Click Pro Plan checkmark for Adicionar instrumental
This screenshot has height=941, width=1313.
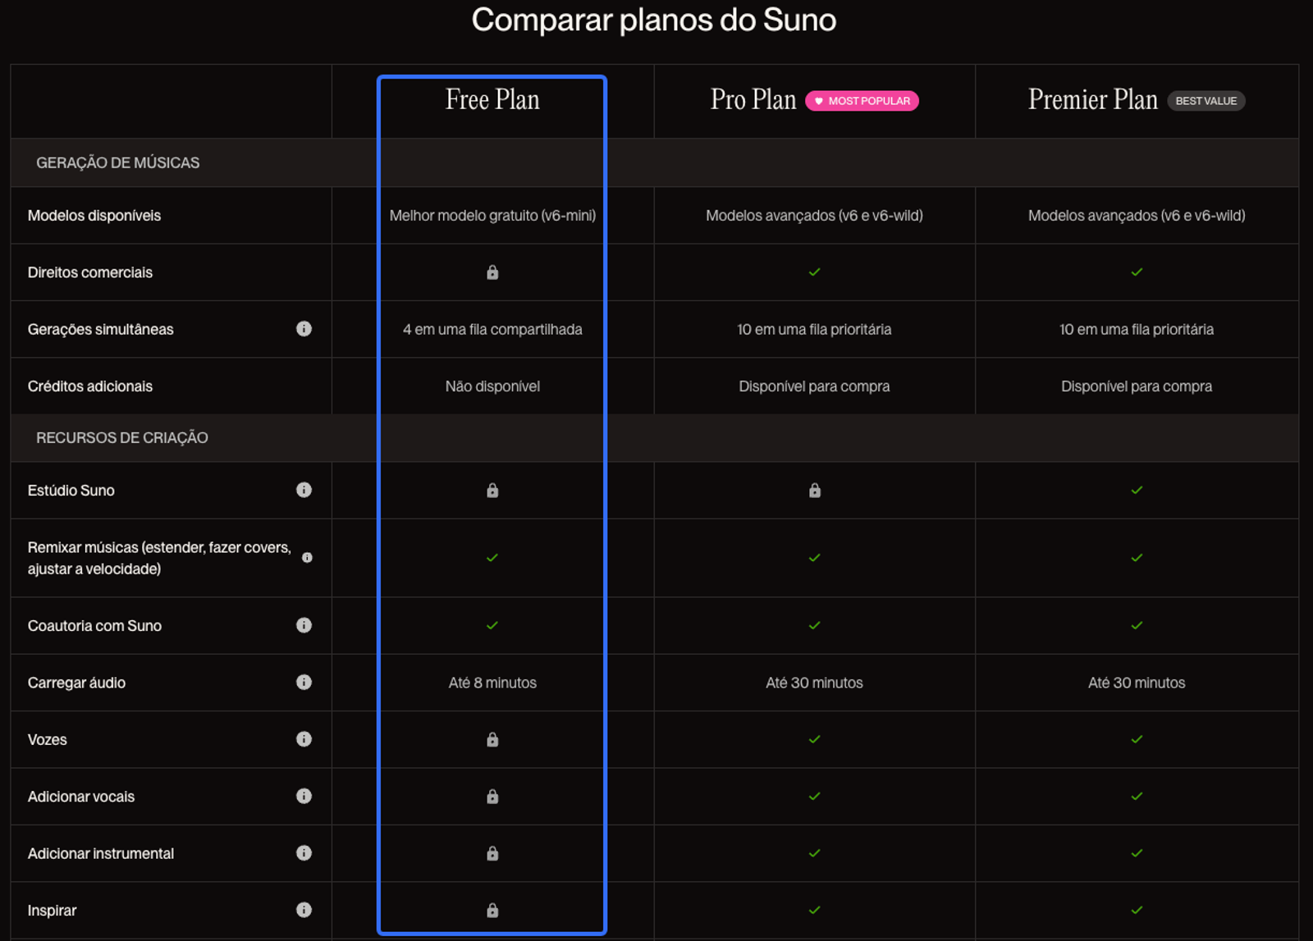pyautogui.click(x=815, y=854)
